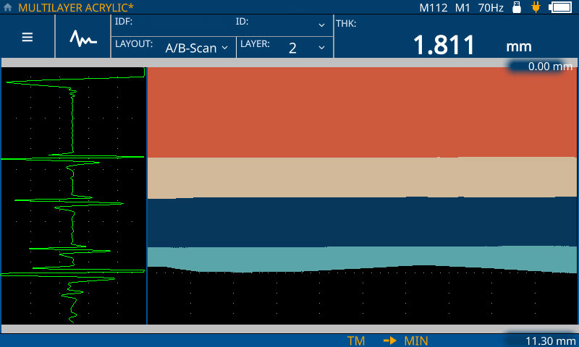Go to home via house icon
This screenshot has width=579, height=347.
(x=8, y=7)
